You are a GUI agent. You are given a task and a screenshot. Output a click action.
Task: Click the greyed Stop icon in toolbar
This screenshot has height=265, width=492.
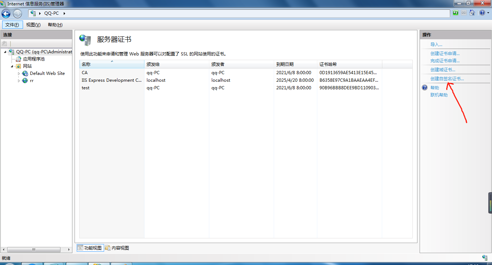tap(464, 13)
